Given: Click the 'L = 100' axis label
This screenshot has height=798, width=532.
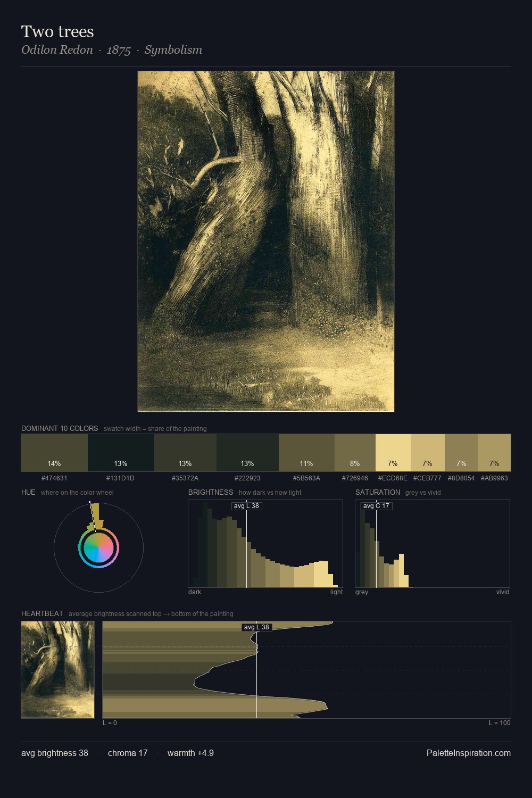Looking at the screenshot, I should [500, 723].
